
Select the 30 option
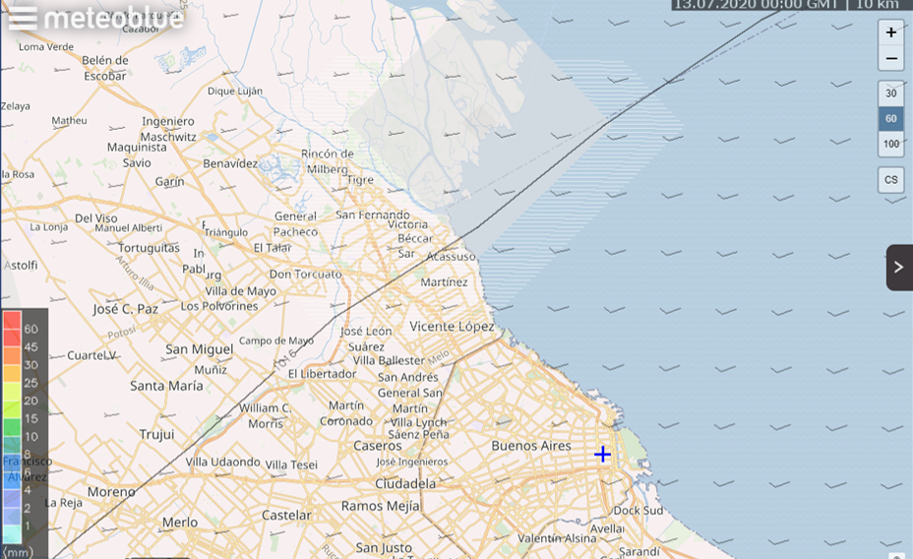(890, 93)
